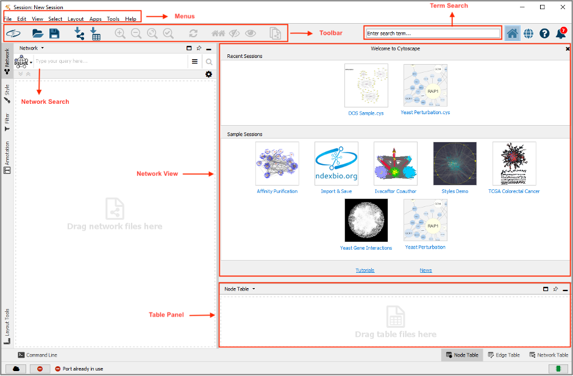Save session with floppy disk icon
Viewport: 573px width, 376px height.
54,34
